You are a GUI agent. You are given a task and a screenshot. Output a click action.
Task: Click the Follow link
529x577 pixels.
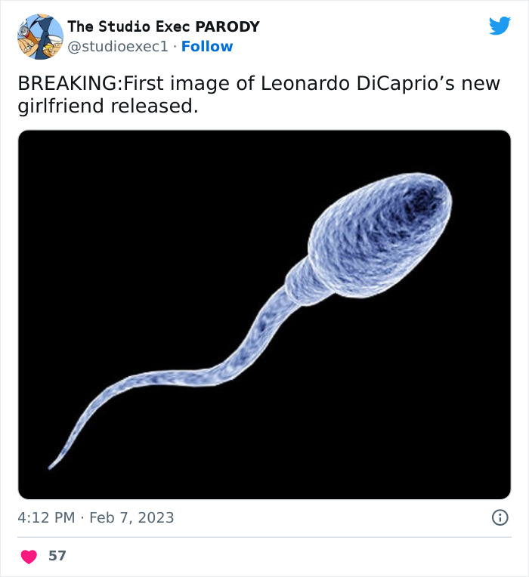tap(207, 47)
